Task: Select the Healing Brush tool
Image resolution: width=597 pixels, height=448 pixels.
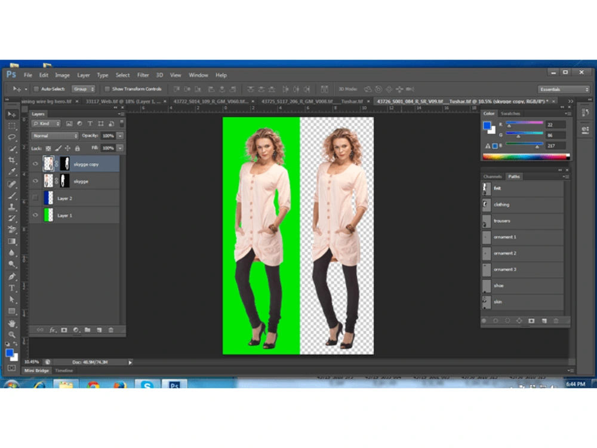Action: pos(12,185)
